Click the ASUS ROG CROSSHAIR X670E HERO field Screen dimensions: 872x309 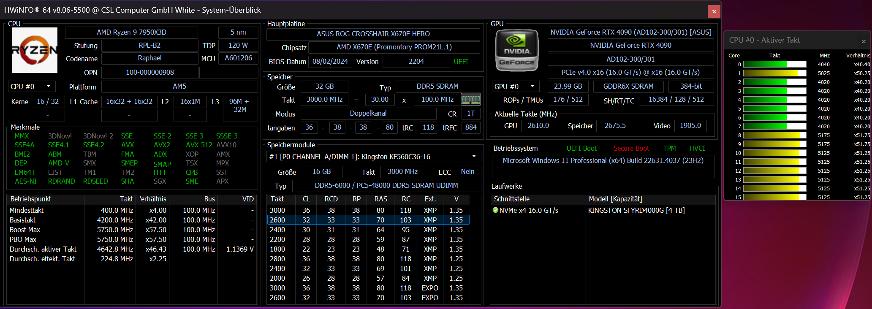pos(373,34)
